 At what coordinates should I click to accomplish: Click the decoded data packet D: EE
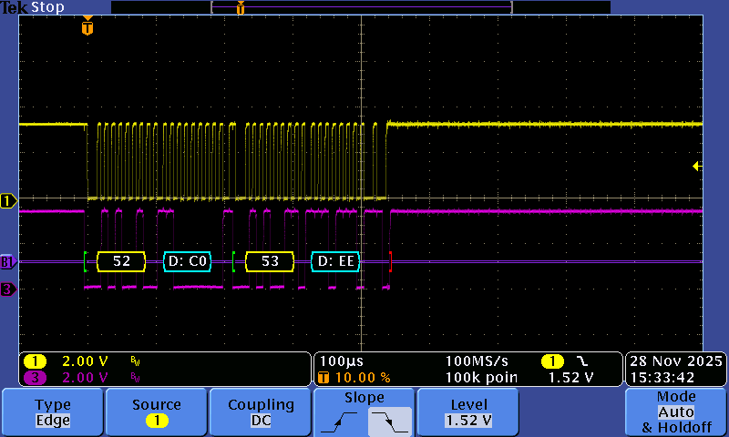pyautogui.click(x=334, y=262)
